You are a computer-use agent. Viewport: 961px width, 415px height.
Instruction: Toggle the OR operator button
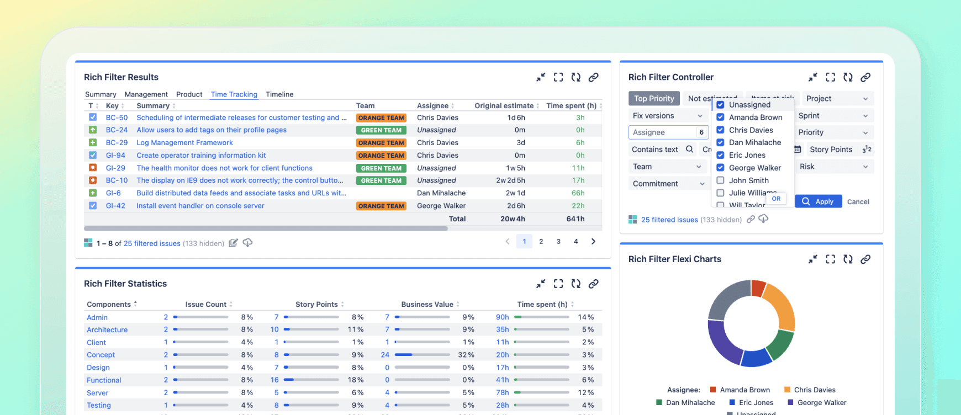point(776,199)
